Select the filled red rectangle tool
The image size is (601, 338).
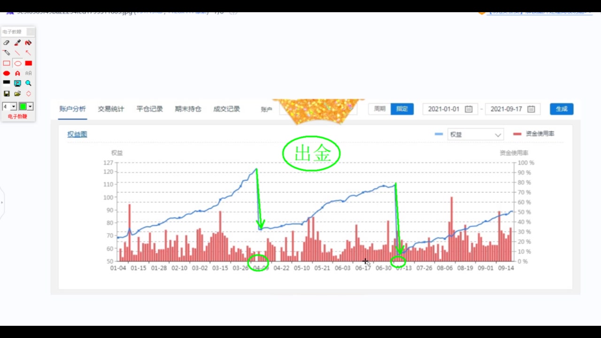pos(28,63)
